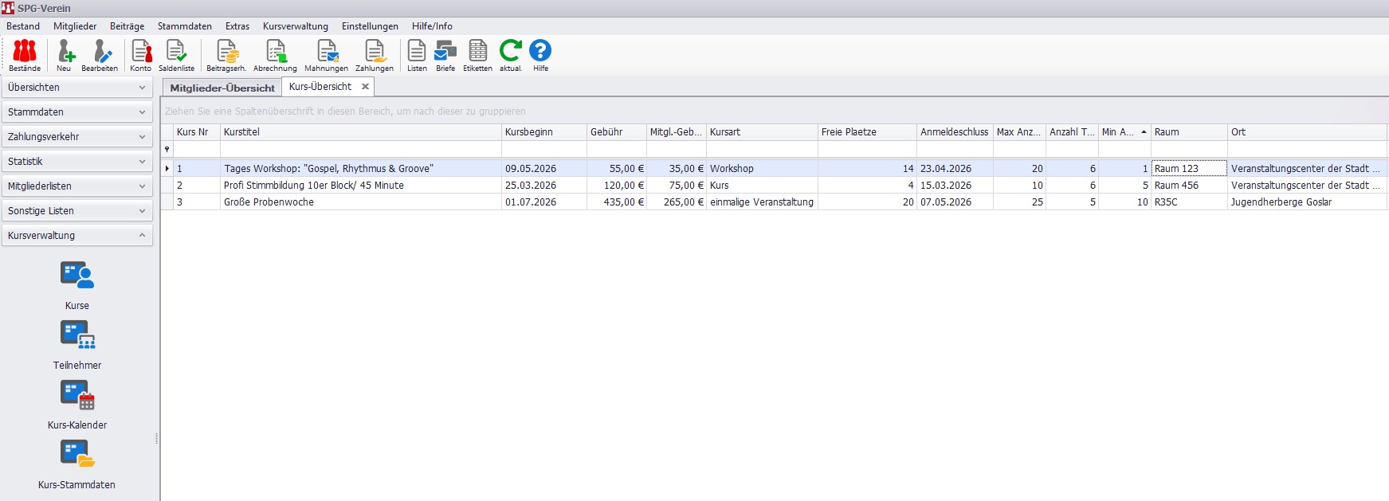This screenshot has height=501, width=1389.
Task: Close the Kurs-Übersicht tab
Action: 365,87
